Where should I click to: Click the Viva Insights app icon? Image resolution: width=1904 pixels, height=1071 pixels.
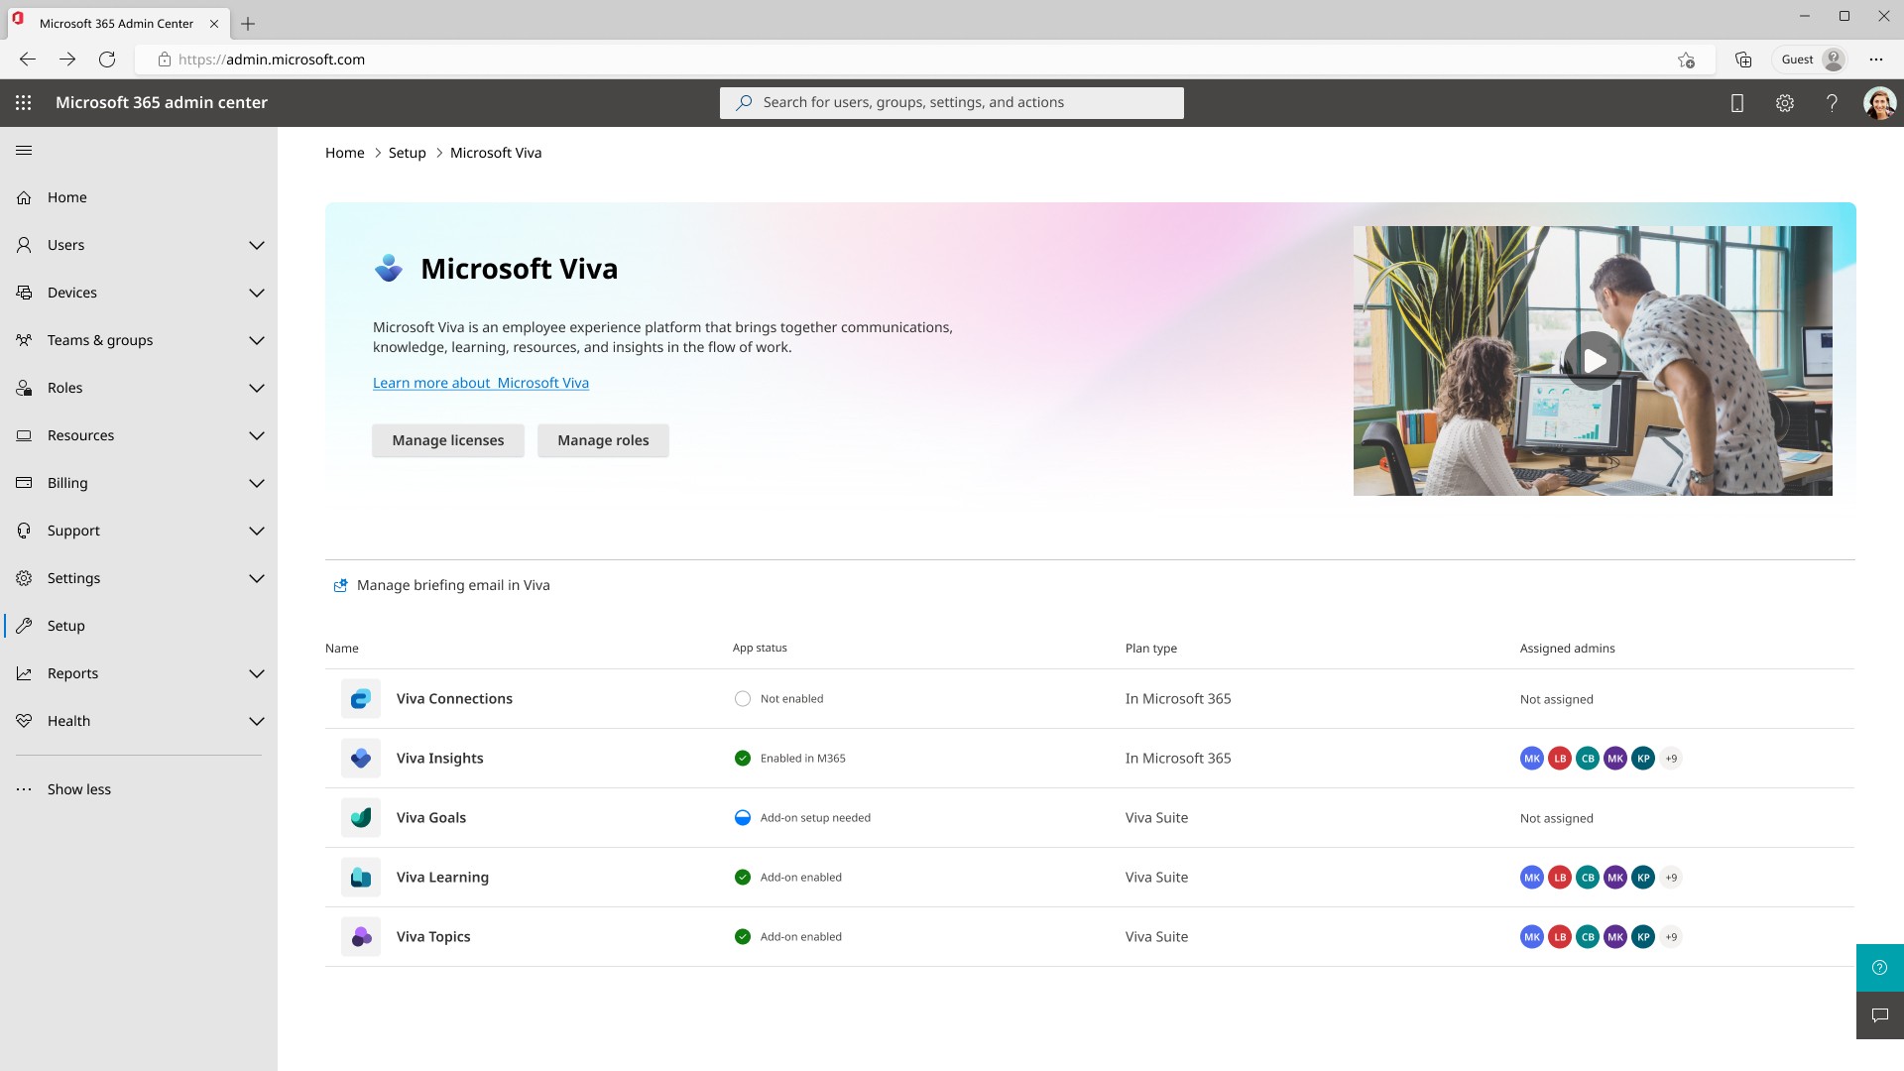pyautogui.click(x=361, y=759)
